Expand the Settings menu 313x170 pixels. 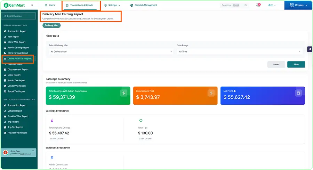tap(112, 5)
